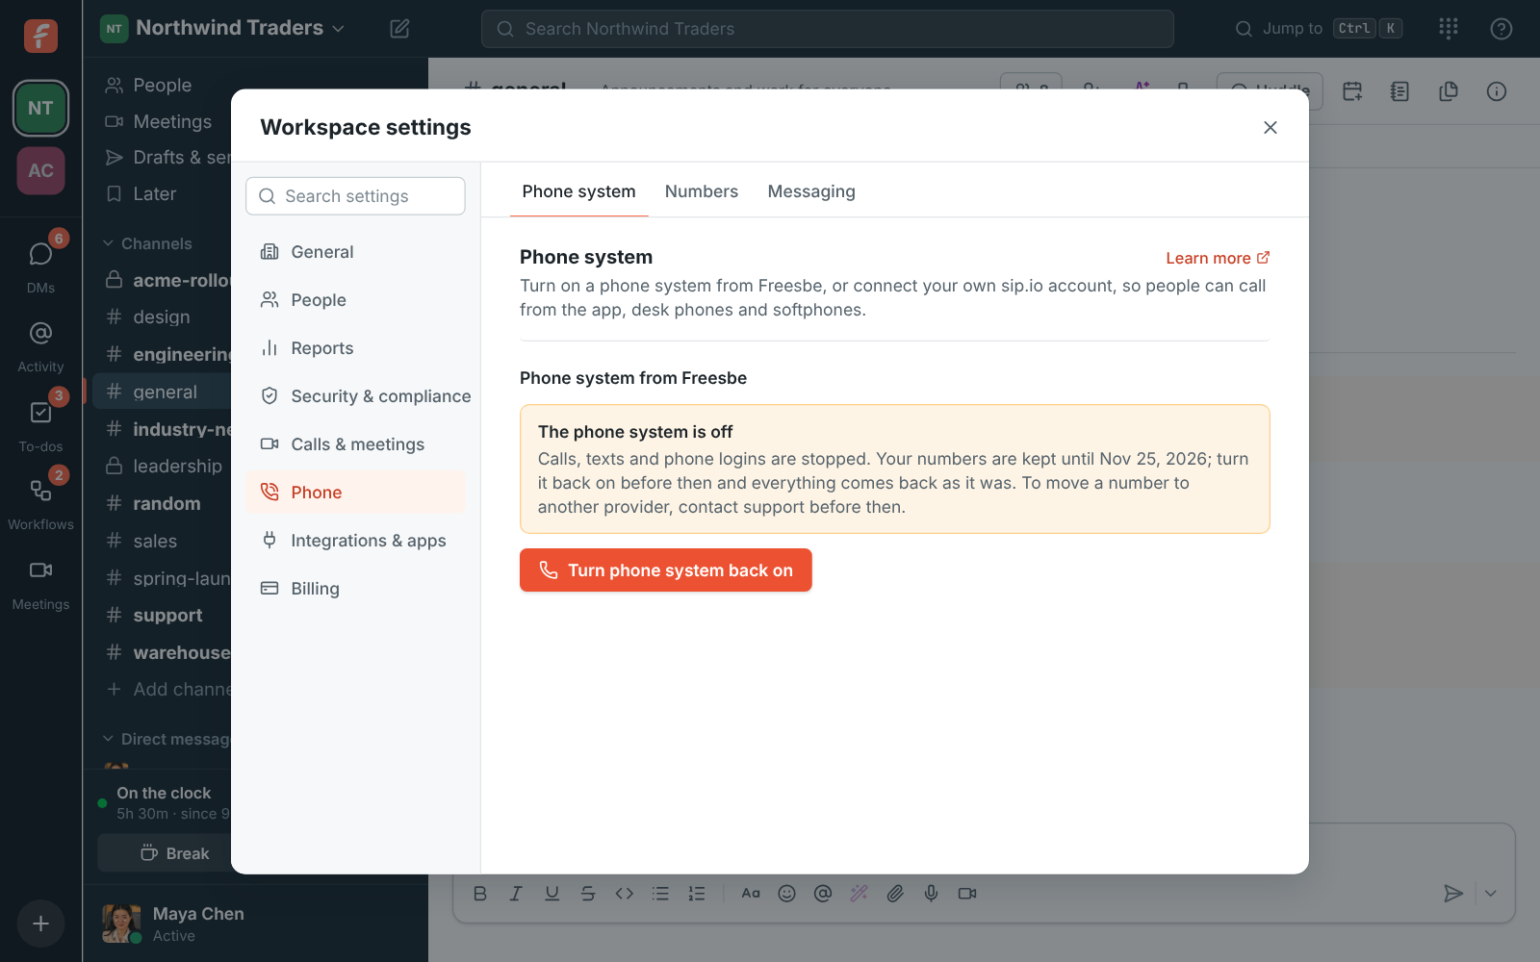
Task: Open General settings
Action: pos(356,252)
